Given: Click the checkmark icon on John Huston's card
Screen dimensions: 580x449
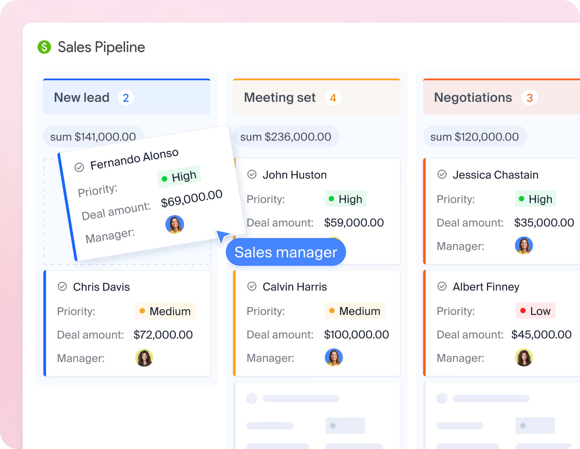Looking at the screenshot, I should click(252, 174).
